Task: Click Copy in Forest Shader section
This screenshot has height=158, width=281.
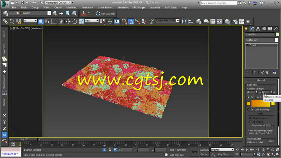Action: 271,141
